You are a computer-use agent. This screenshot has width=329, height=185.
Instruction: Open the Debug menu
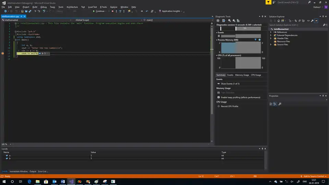[x=44, y=7]
